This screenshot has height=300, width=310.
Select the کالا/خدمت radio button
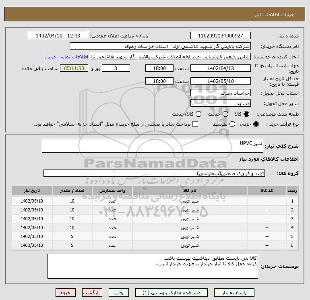(198, 114)
